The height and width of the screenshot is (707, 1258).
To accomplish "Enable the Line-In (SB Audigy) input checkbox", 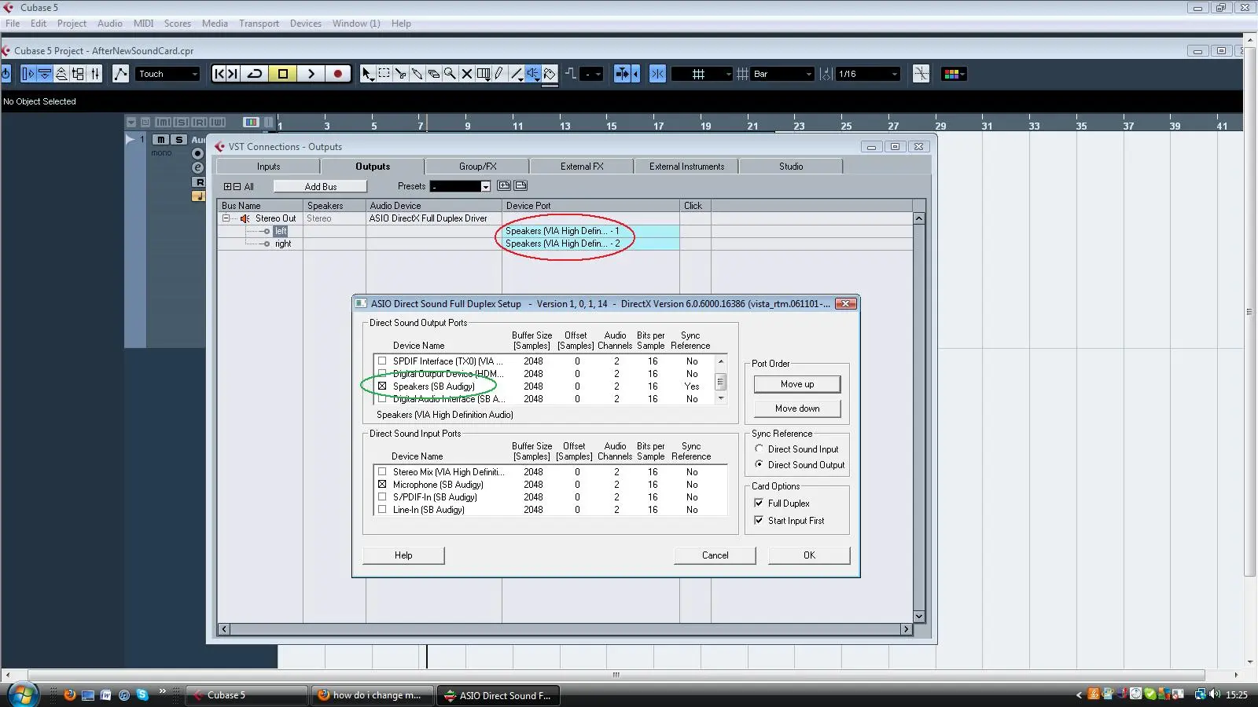I will pos(382,510).
